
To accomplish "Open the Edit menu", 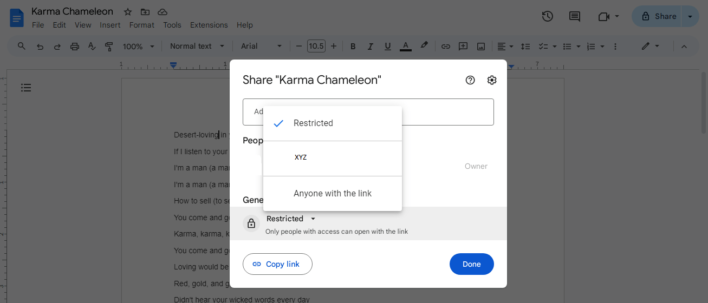I will (x=60, y=25).
